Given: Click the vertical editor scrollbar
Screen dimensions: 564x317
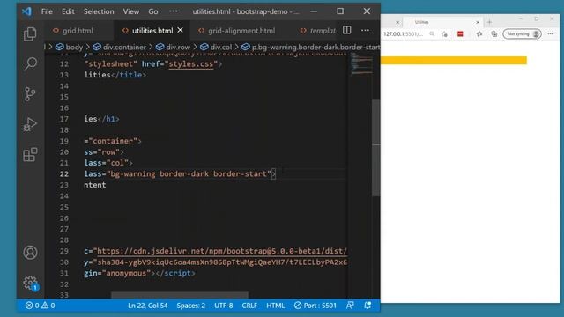Looking at the screenshot, I should tap(376, 147).
